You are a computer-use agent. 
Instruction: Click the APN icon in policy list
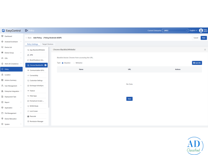28,55
